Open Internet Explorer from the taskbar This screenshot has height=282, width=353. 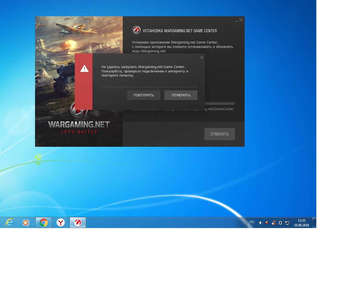(9, 223)
